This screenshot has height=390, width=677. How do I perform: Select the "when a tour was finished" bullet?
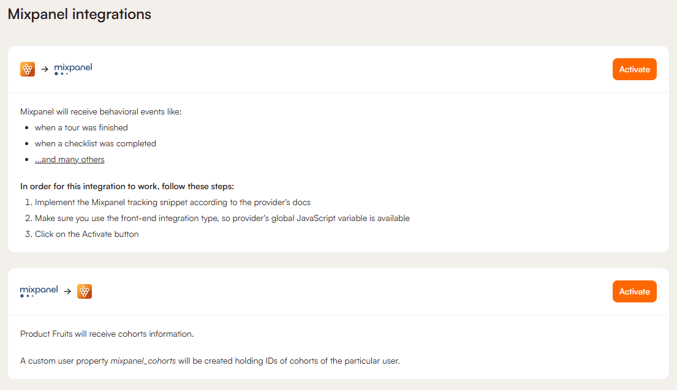point(81,128)
